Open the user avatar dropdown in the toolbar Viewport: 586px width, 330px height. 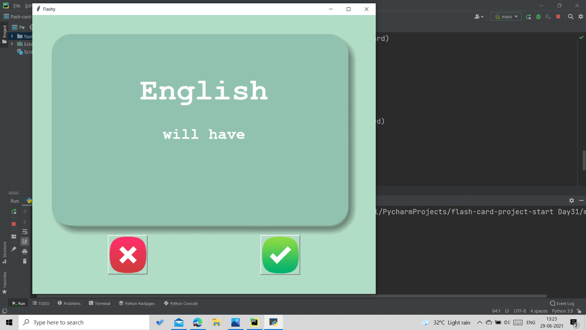pos(479,16)
